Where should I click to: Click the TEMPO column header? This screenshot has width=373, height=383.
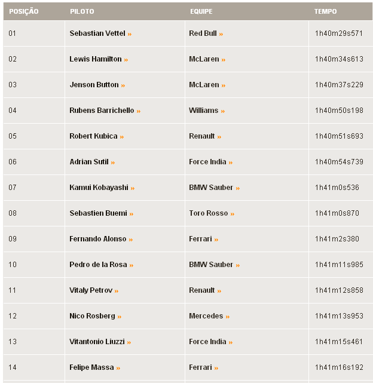[x=325, y=11]
